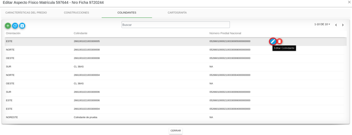Select the NORESTE Colindante de prueba row
Viewport: 352px width, 135px height.
[175, 117]
